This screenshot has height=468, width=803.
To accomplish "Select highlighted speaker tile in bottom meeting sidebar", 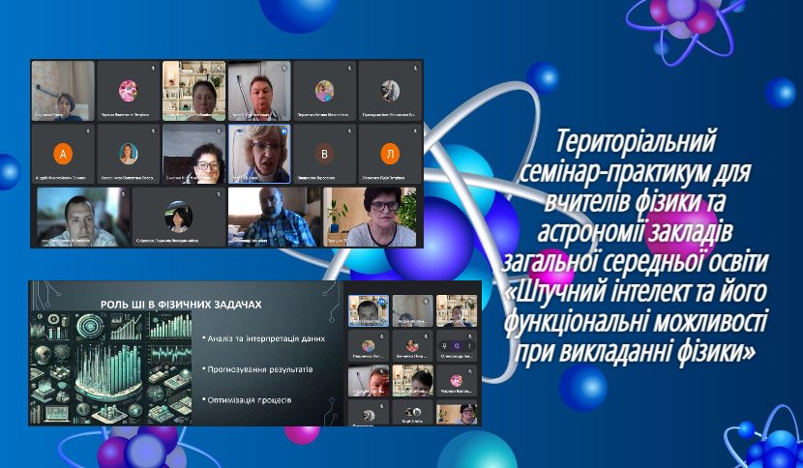I will [x=369, y=310].
